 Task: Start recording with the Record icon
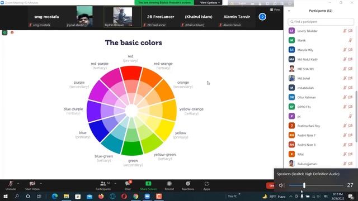(x=169, y=184)
